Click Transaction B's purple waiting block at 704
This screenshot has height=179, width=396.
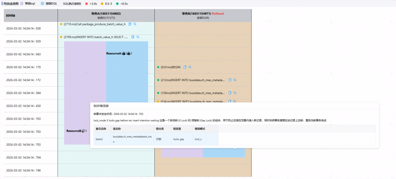[182, 153]
